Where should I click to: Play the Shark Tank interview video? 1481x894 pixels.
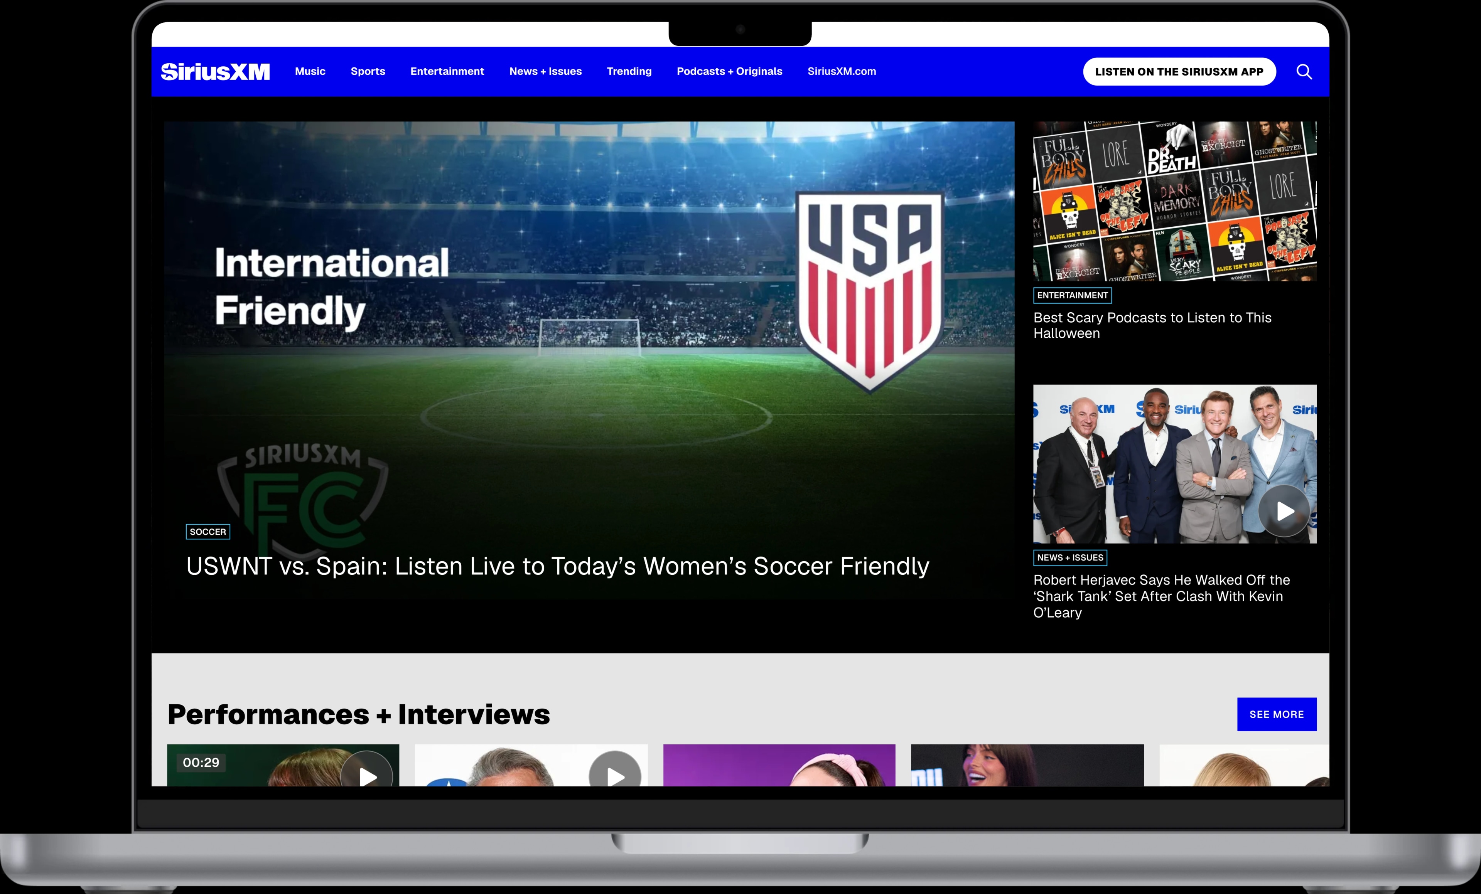click(1284, 511)
